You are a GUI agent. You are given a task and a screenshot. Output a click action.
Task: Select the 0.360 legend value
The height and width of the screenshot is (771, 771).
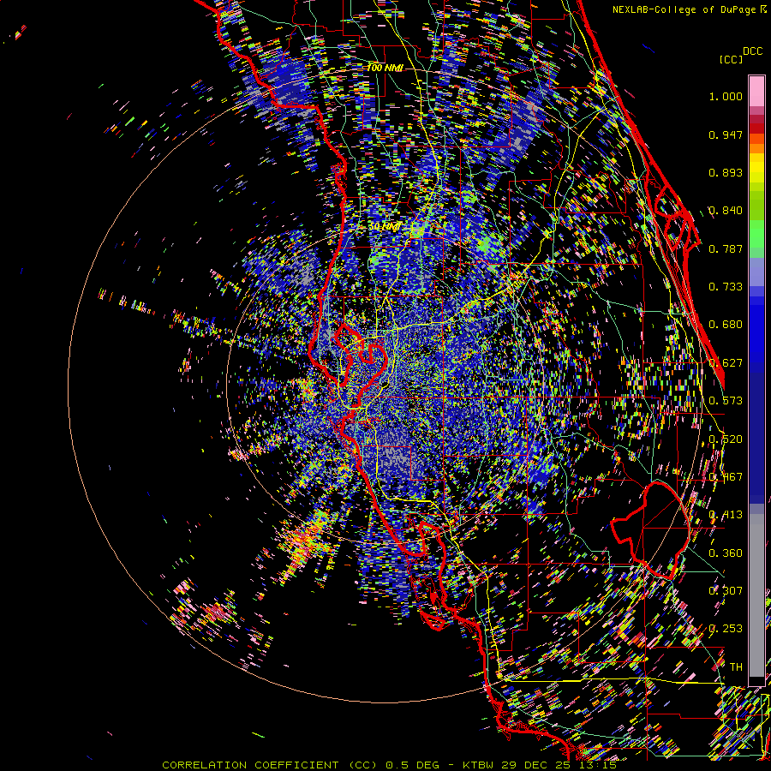click(x=726, y=553)
